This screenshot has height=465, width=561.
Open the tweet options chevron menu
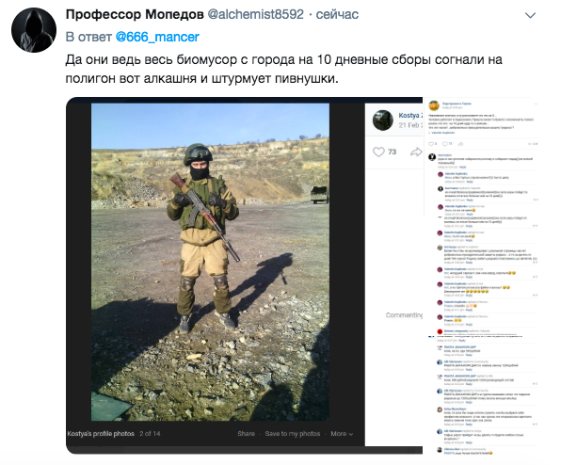pyautogui.click(x=530, y=15)
